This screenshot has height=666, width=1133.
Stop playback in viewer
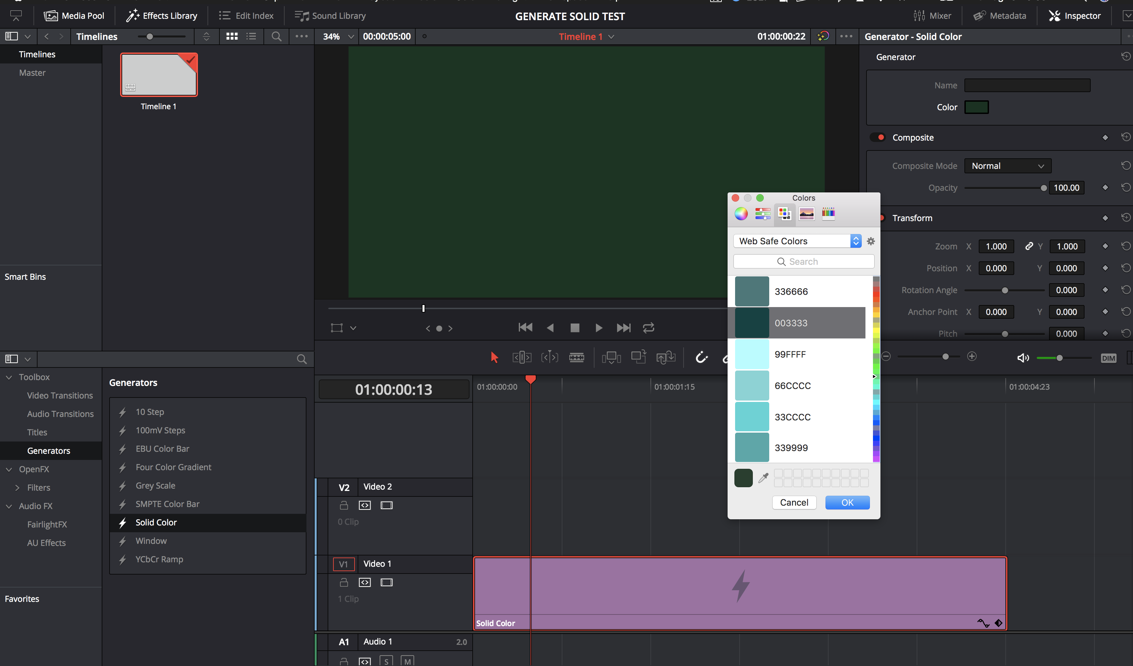[575, 328]
